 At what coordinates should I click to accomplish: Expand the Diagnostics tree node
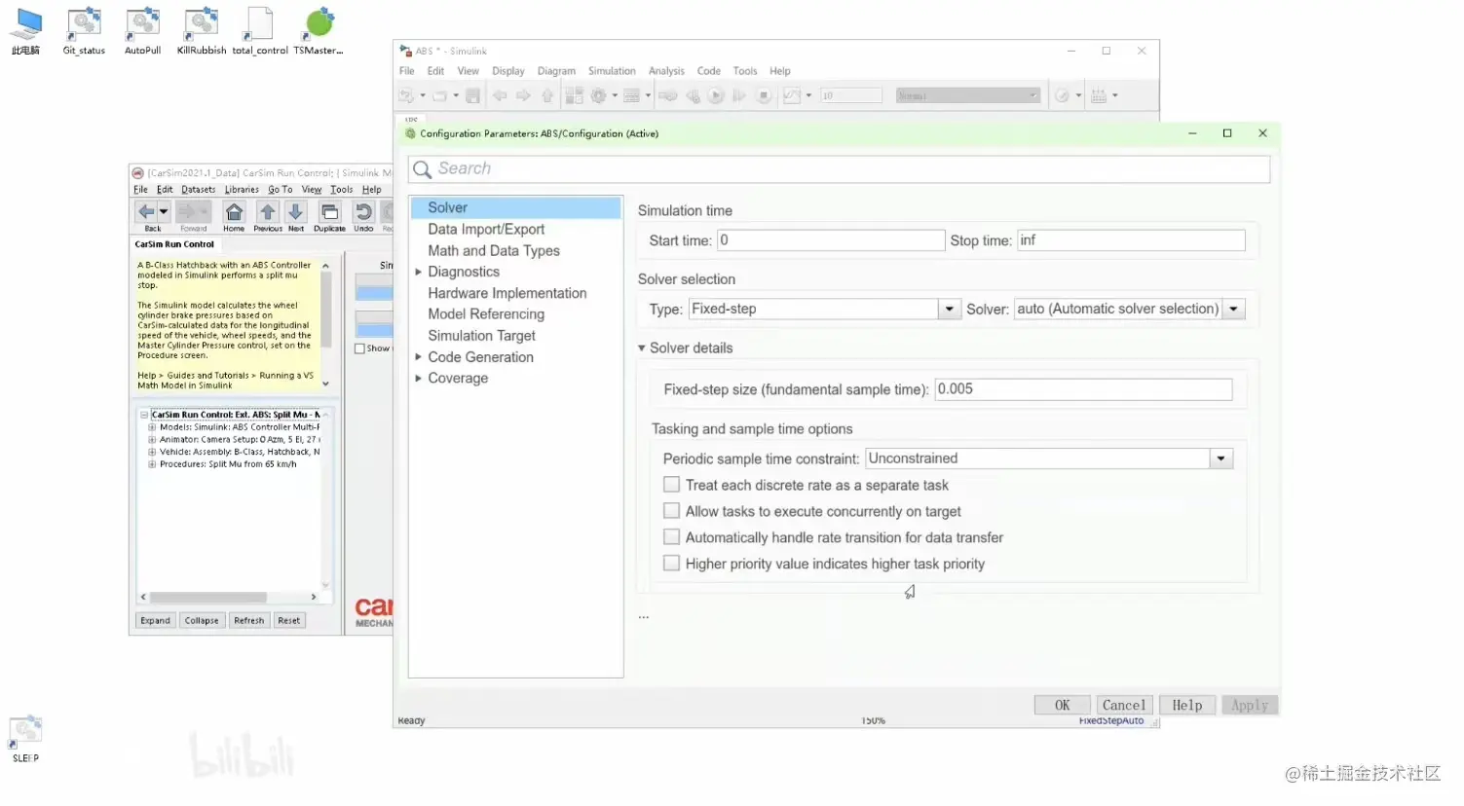click(418, 272)
